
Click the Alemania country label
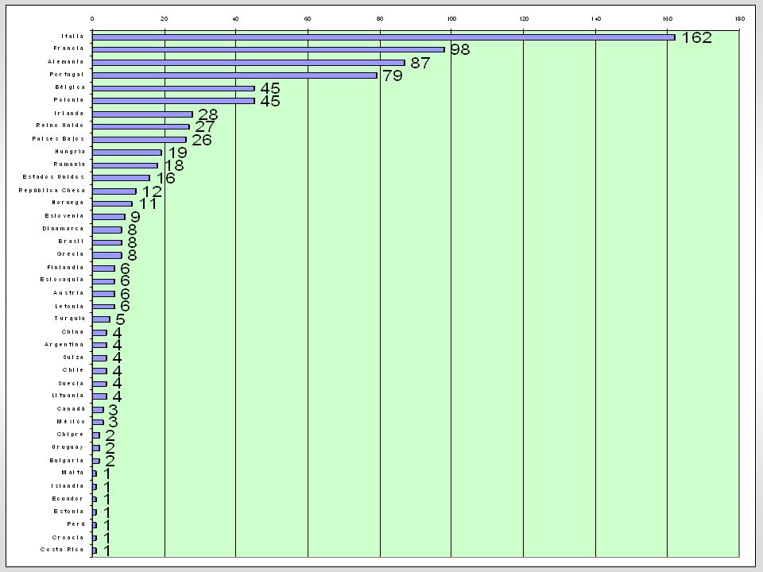[x=66, y=62]
